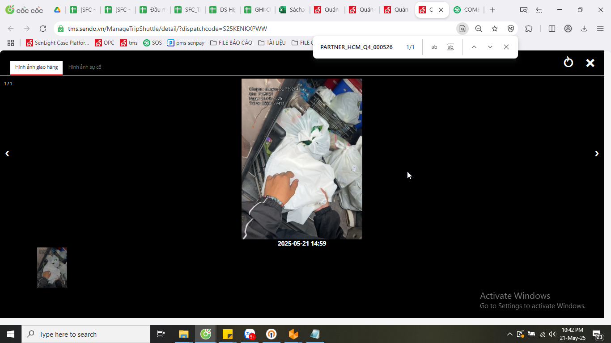The height and width of the screenshot is (343, 611).
Task: Rotate the delivery image with the rotate icon
Action: pyautogui.click(x=568, y=62)
